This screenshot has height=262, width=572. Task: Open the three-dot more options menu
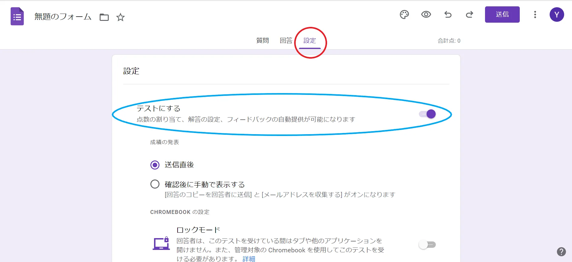[x=535, y=15]
